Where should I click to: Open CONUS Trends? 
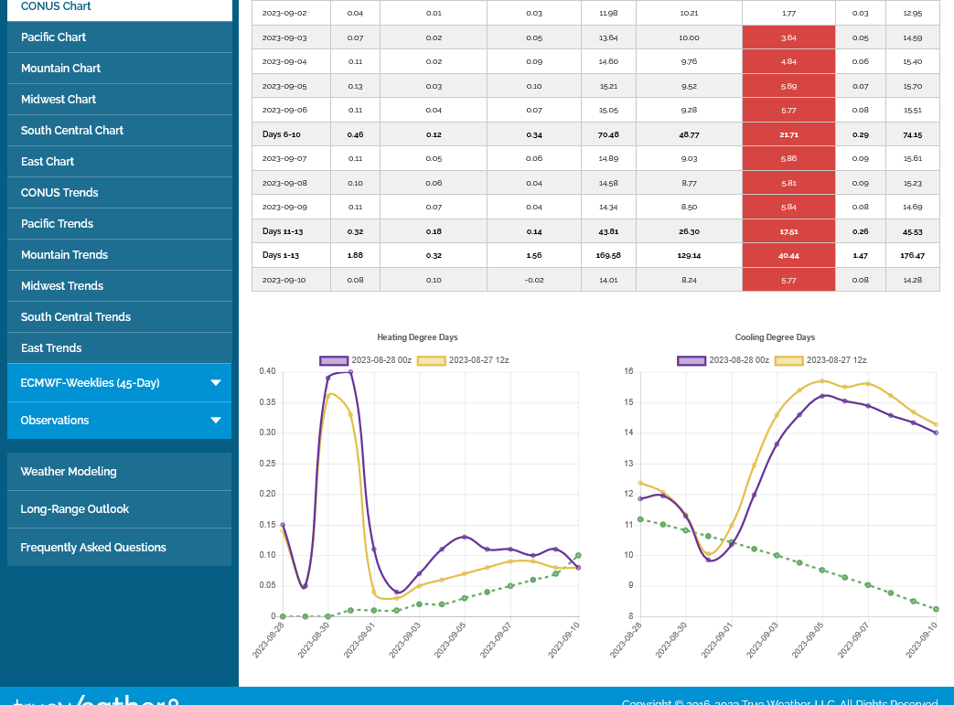[x=120, y=192]
